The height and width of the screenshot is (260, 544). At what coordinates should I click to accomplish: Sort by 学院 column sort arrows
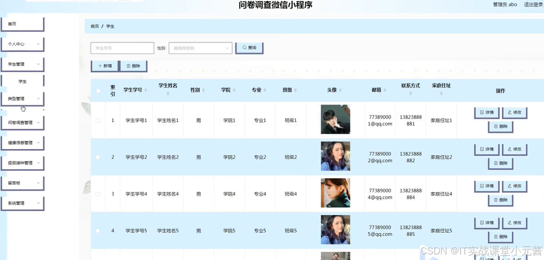pyautogui.click(x=234, y=90)
